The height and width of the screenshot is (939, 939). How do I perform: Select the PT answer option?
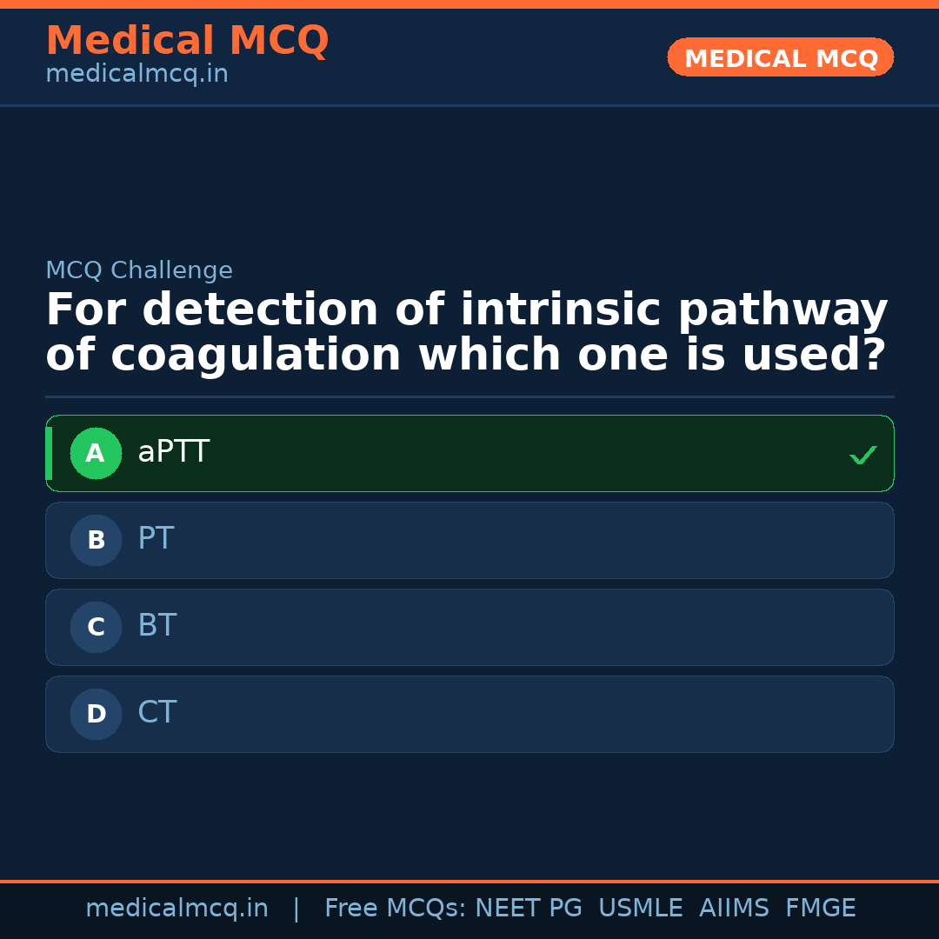point(469,540)
